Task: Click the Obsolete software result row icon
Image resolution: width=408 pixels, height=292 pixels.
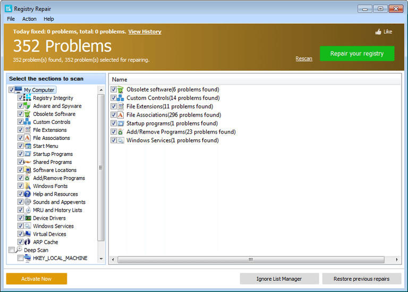Action: [x=120, y=89]
